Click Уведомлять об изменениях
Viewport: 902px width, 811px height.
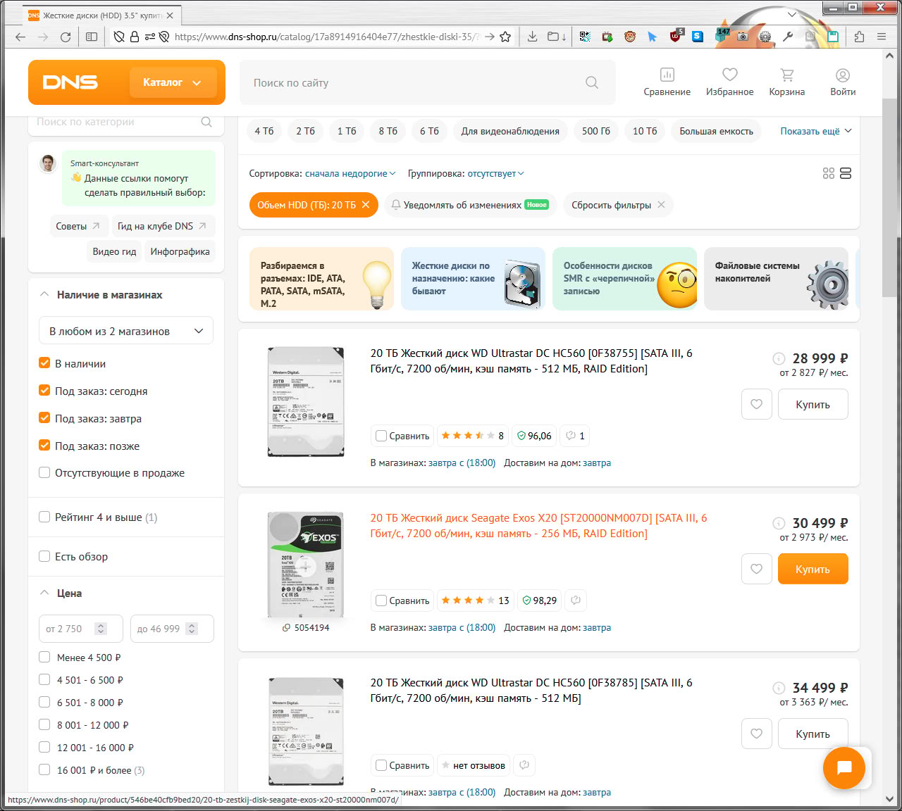(470, 205)
